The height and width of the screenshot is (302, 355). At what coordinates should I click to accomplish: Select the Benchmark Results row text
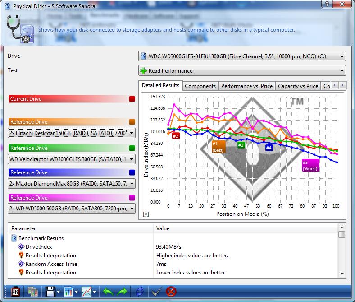point(41,238)
